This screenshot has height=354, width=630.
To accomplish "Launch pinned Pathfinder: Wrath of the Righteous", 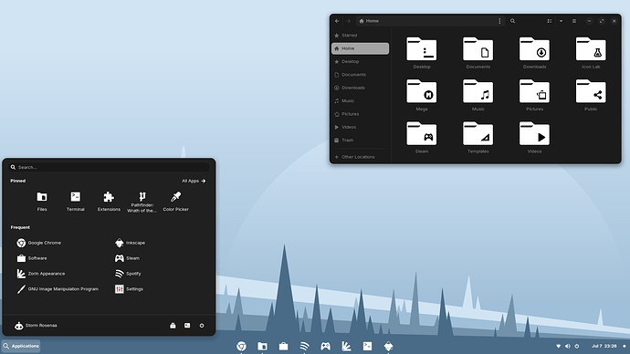I will 142,202.
